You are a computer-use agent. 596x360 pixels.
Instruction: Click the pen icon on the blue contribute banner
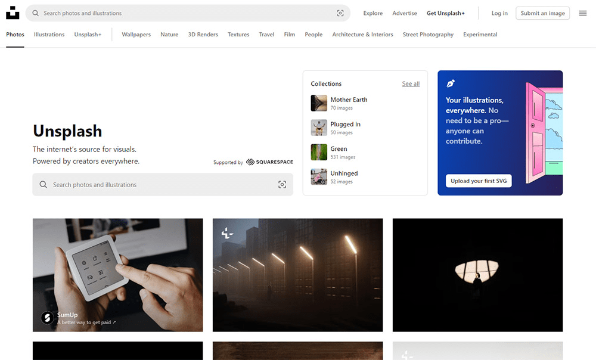(x=450, y=83)
